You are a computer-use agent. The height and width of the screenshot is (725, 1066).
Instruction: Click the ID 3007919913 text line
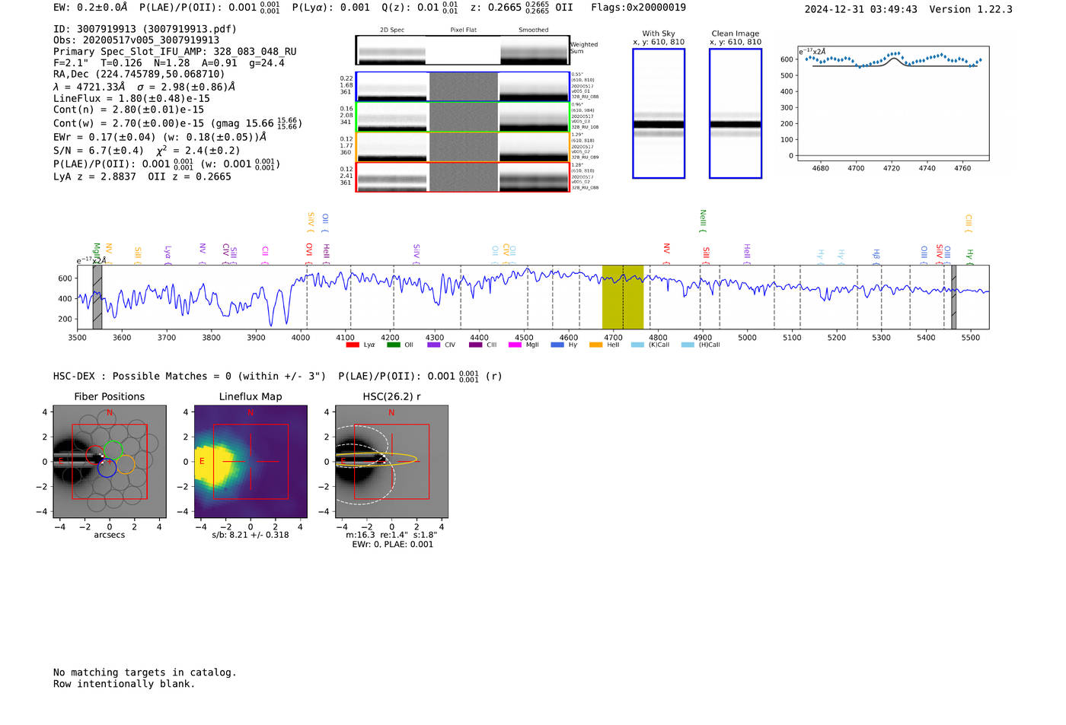pos(145,29)
